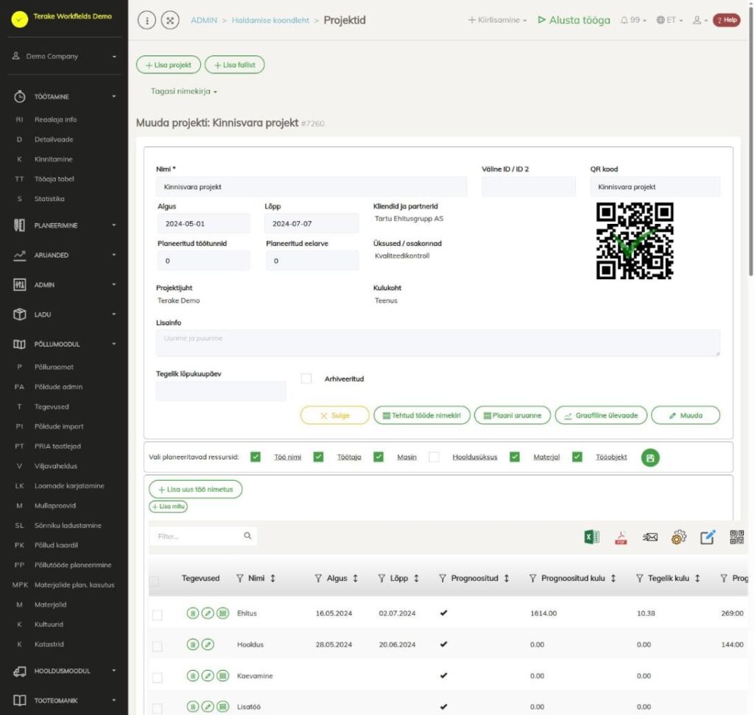Viewport: 754px width, 715px height.
Task: Click the red Help badge
Action: tap(726, 20)
